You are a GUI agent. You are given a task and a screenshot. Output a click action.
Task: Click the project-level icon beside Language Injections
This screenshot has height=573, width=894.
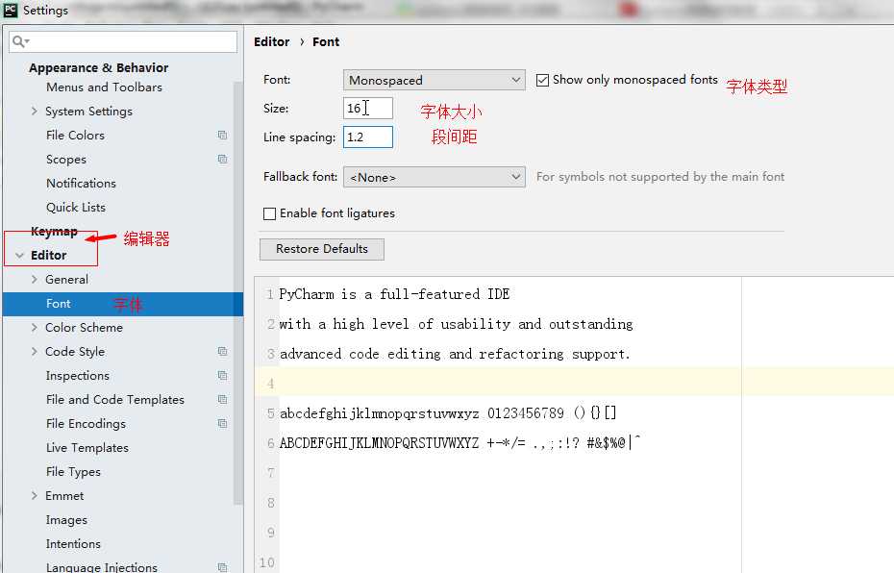tap(222, 567)
